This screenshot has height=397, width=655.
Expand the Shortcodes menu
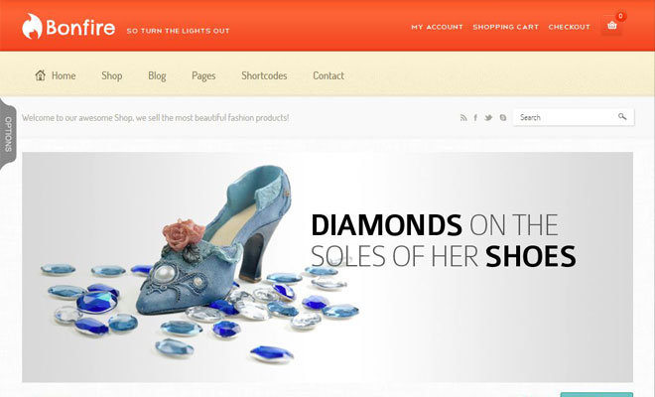click(264, 75)
